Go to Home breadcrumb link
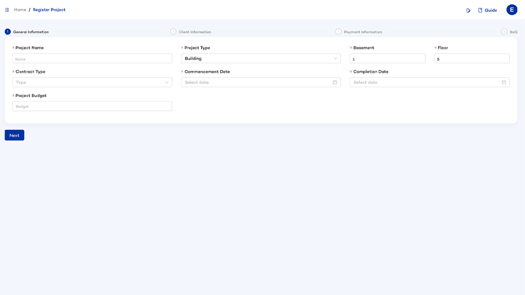The width and height of the screenshot is (525, 295). [20, 10]
